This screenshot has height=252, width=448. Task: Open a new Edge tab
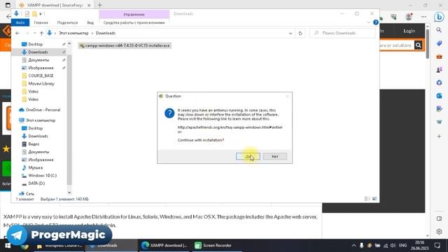click(99, 5)
